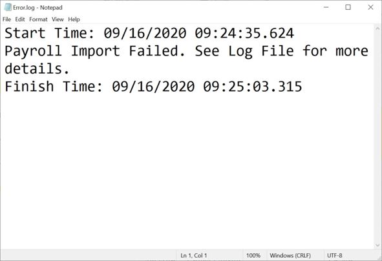382x261 pixels.
Task: Click the Ln 1, Col 1 status indicator
Action: [x=194, y=255]
